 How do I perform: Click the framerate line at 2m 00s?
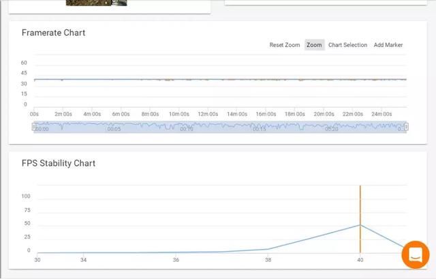(x=63, y=79)
